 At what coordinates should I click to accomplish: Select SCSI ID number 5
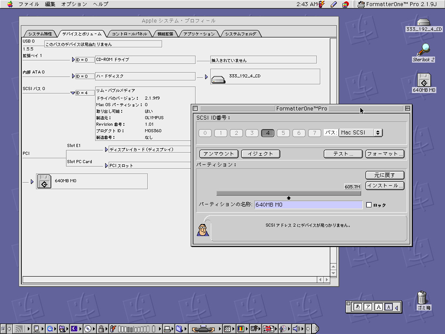pyautogui.click(x=283, y=133)
